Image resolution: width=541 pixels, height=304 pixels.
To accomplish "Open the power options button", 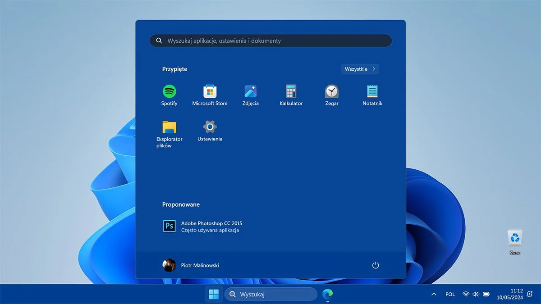I will [376, 265].
